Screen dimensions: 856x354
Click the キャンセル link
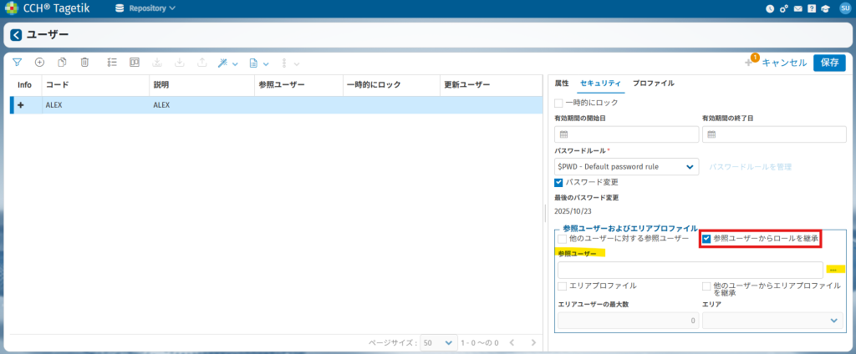pos(784,63)
